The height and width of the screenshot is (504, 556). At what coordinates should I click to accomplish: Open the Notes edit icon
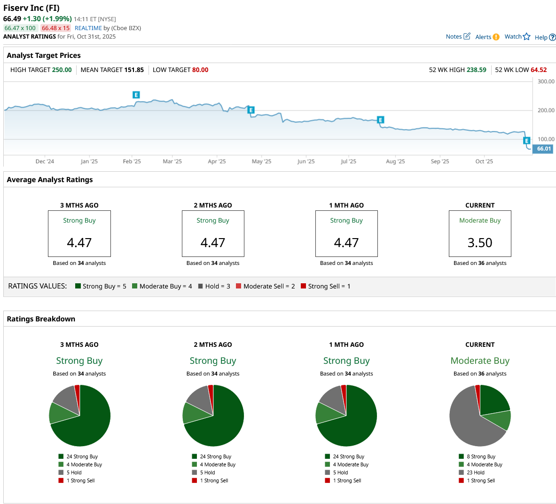(x=467, y=36)
